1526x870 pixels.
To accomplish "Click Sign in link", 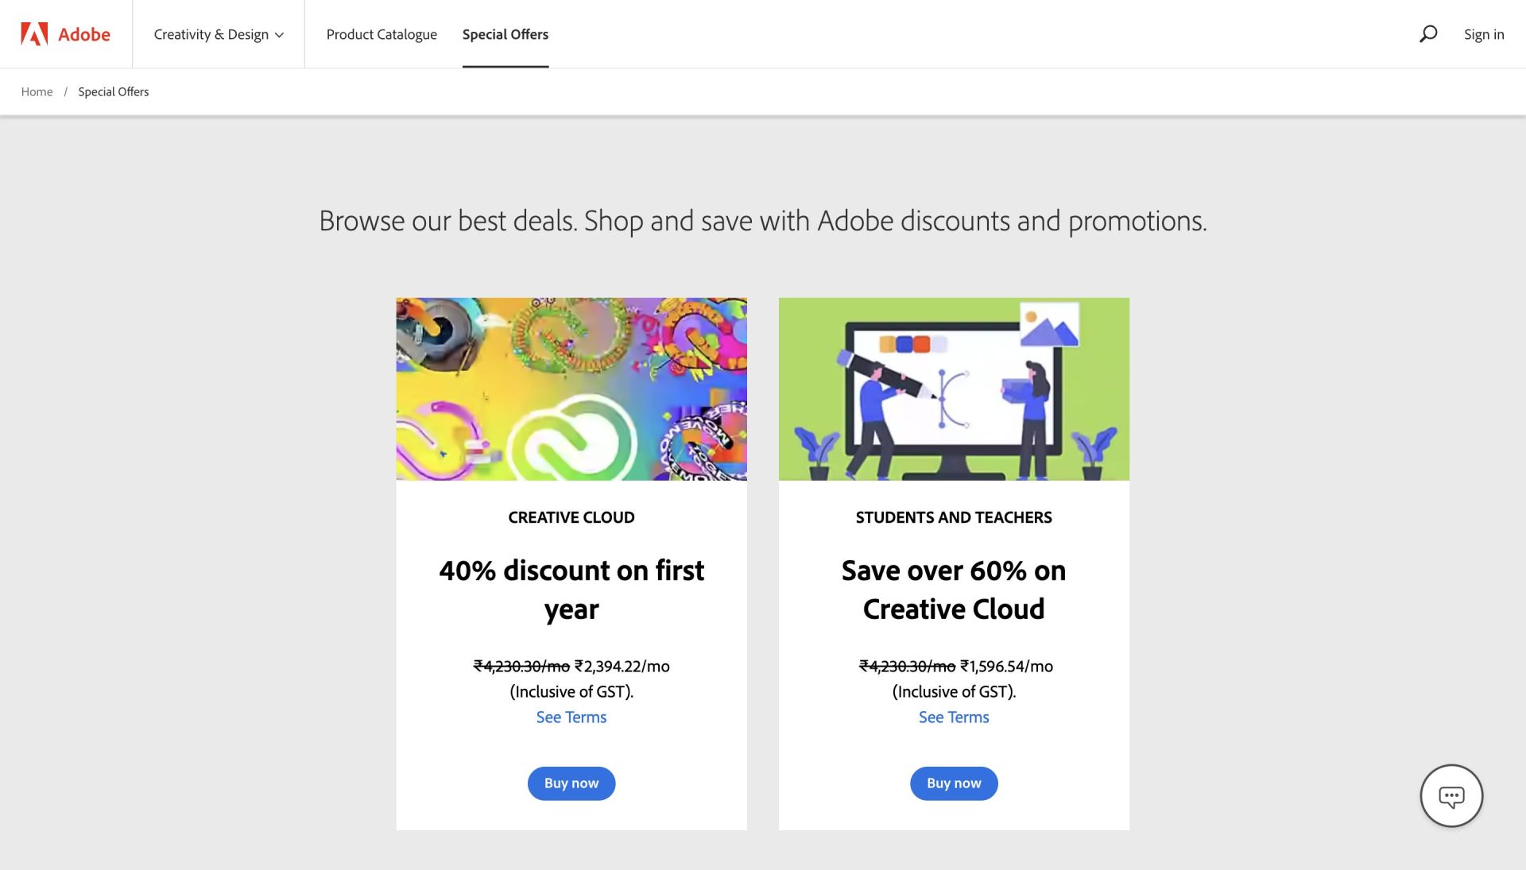I will [x=1484, y=34].
